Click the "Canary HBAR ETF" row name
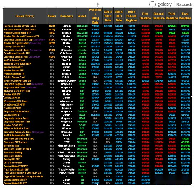 [13, 115]
